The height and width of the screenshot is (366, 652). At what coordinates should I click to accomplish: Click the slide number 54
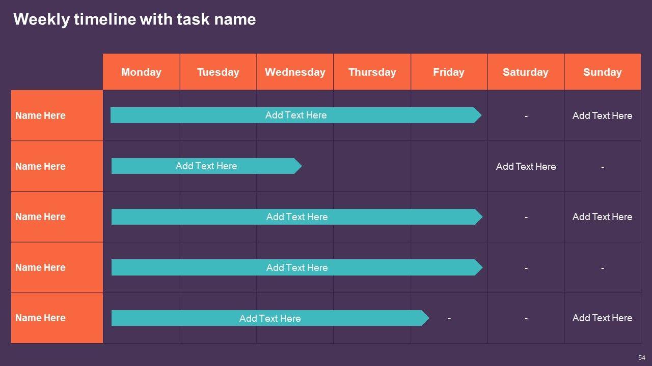(642, 358)
